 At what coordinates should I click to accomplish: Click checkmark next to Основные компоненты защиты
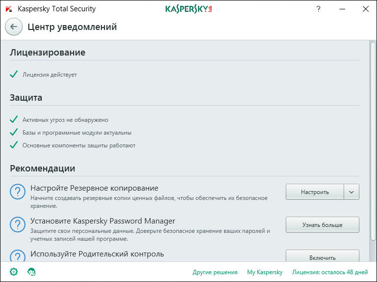point(14,144)
